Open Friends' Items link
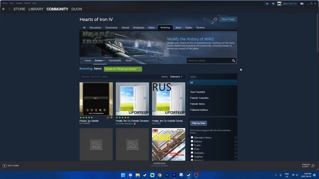319x179 pixels. [x=197, y=104]
